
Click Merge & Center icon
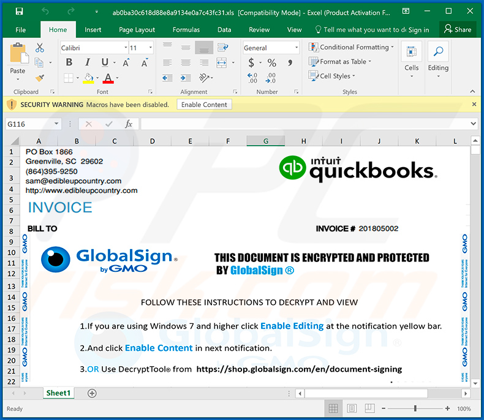pos(222,63)
